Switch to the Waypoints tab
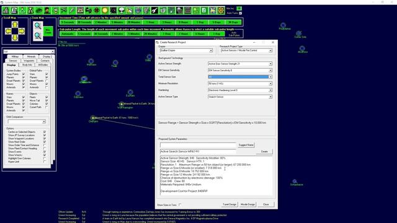The height and width of the screenshot is (223, 397). [x=29, y=61]
